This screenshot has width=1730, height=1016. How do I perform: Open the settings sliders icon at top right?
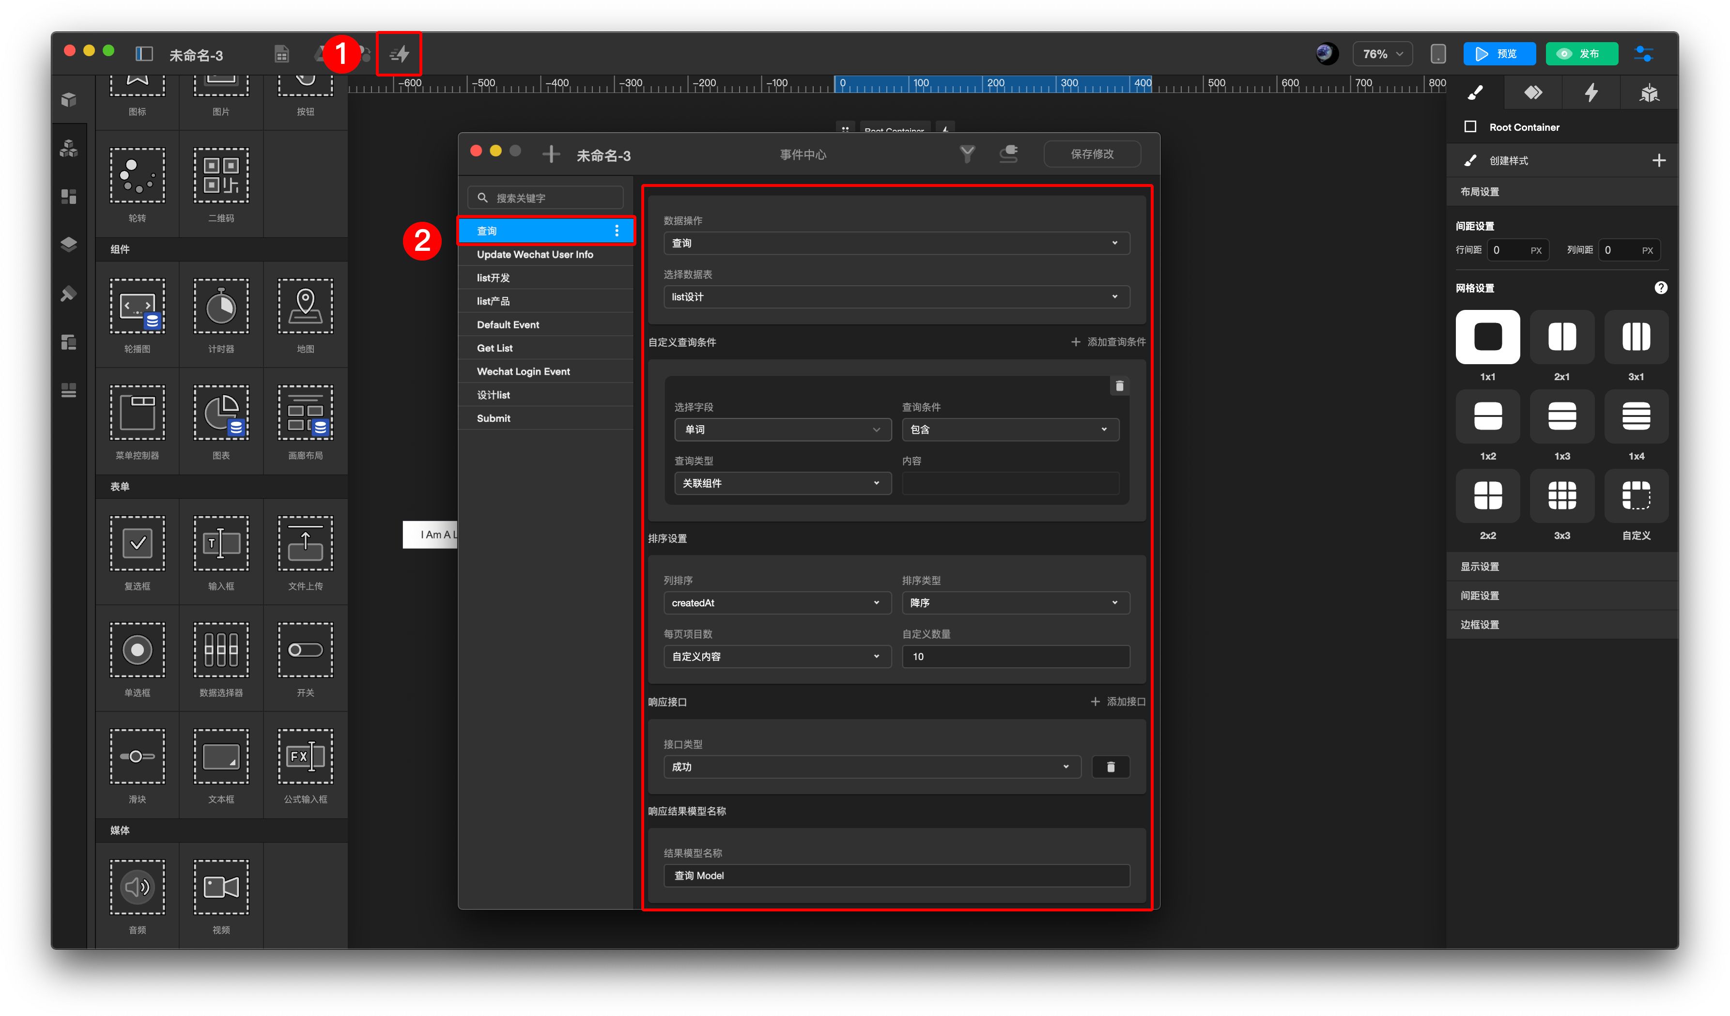point(1643,54)
